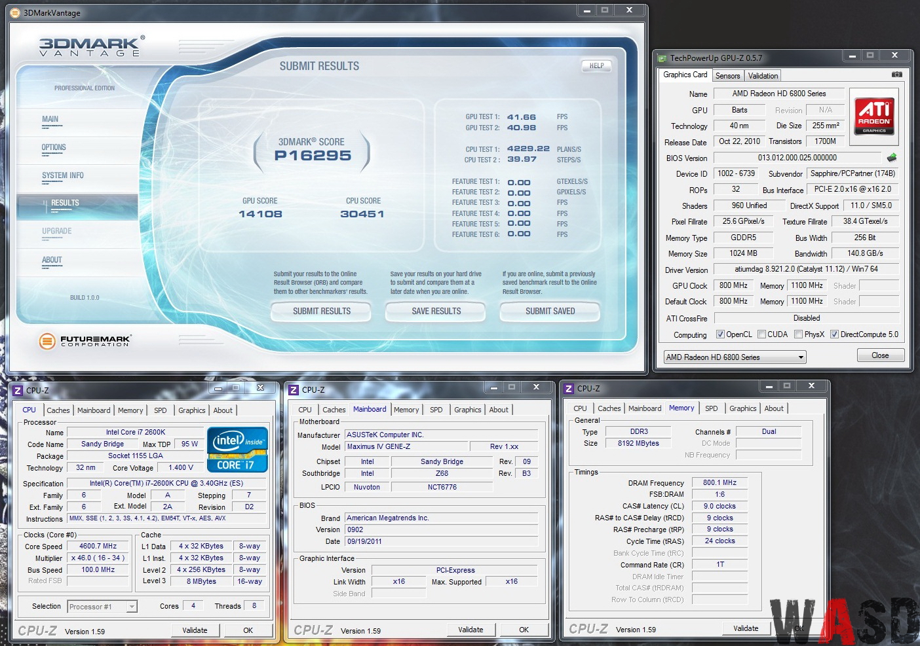This screenshot has width=920, height=646.
Task: Click the BIOS Date value 09/19/2011
Action: click(x=441, y=541)
